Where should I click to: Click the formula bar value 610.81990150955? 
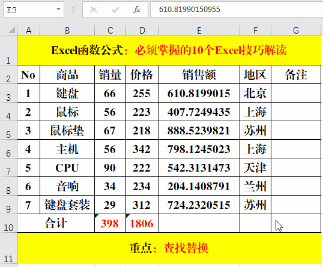190,10
